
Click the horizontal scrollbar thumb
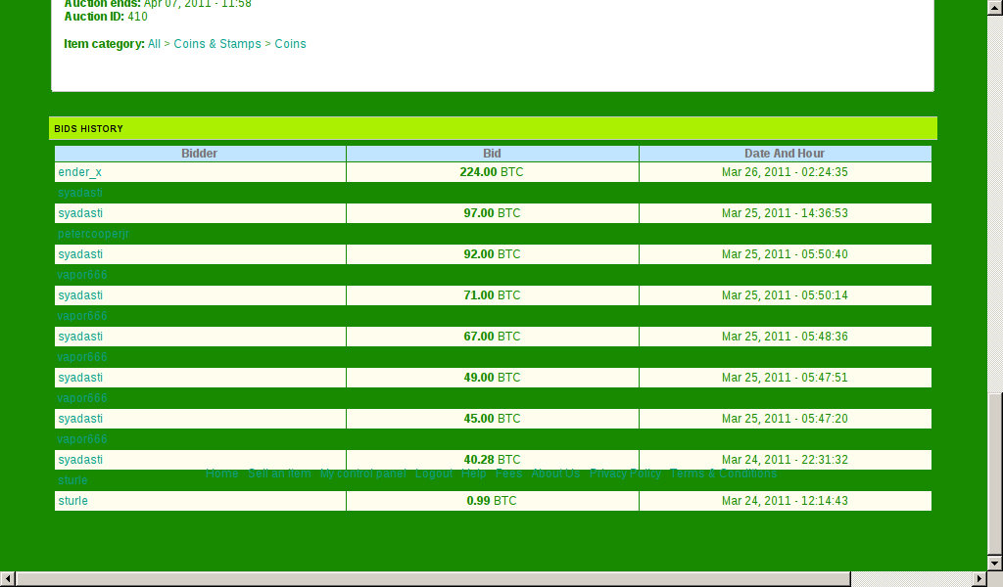coord(432,579)
